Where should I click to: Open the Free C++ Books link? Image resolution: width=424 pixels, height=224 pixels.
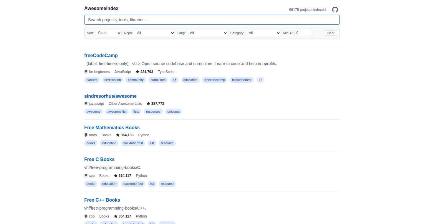[x=102, y=200]
